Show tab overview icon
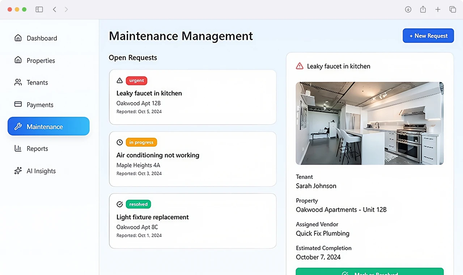This screenshot has height=275, width=463. click(453, 9)
